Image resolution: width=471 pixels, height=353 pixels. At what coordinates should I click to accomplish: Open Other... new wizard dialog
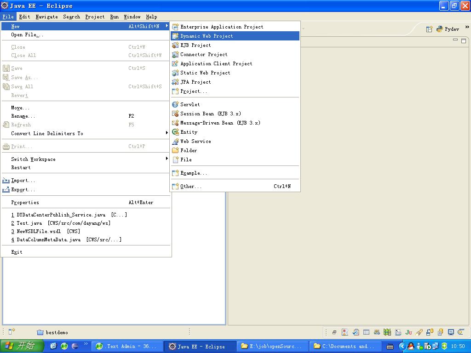coord(235,187)
